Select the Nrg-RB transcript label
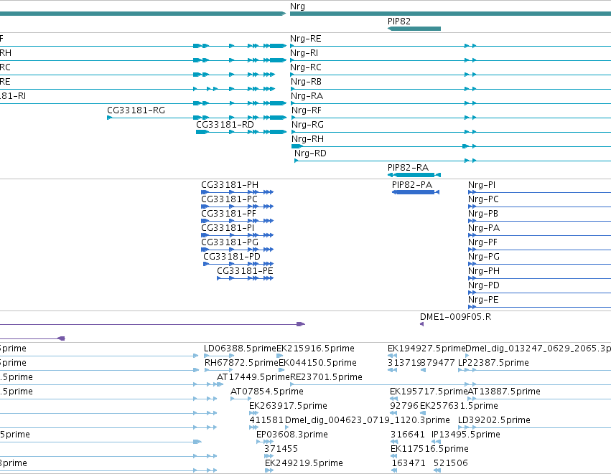The width and height of the screenshot is (611, 474). [306, 82]
